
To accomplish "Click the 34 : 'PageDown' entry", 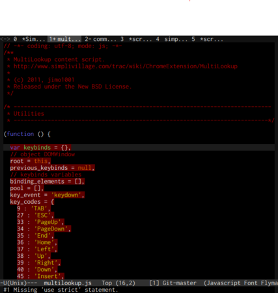I will [44, 229].
